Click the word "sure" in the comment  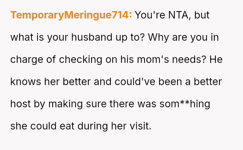pyautogui.click(x=97, y=104)
